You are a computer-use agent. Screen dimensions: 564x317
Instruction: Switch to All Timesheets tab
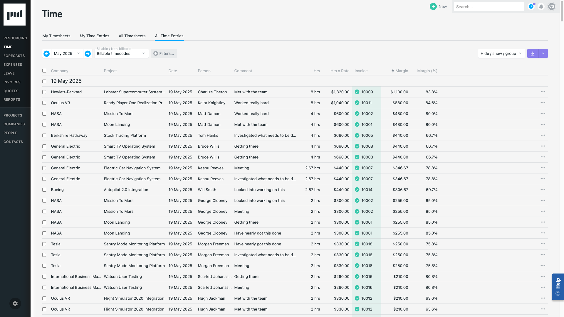(132, 36)
